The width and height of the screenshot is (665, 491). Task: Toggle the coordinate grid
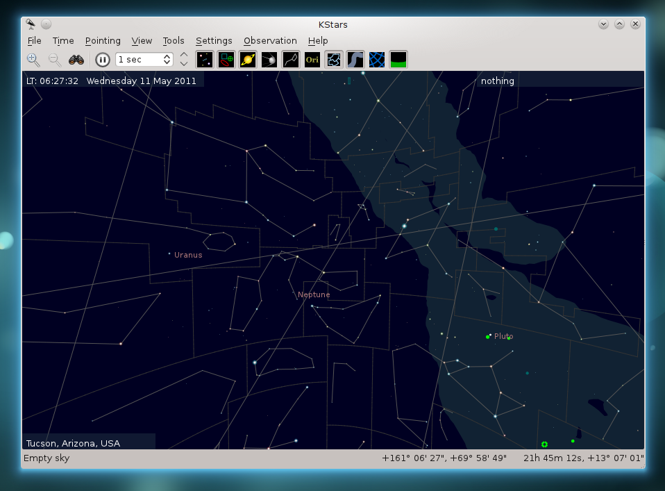click(x=377, y=60)
